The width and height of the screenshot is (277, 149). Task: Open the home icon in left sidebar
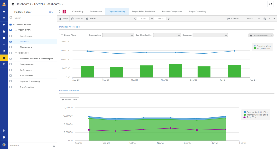(x=4, y=12)
